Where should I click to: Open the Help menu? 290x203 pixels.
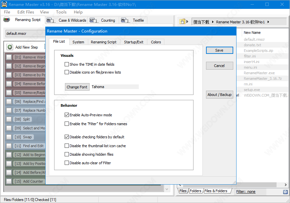coord(78,12)
